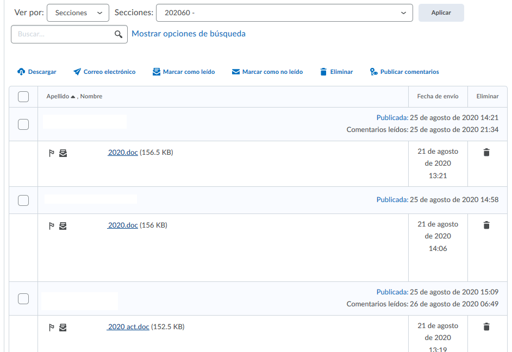Open the Ver por dropdown

point(78,12)
